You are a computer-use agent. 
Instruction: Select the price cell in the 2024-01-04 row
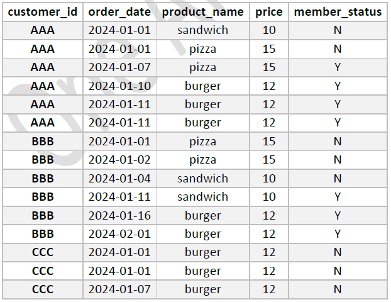pos(269,179)
